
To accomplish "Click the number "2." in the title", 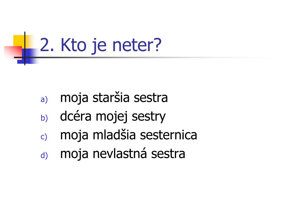I will tap(47, 45).
